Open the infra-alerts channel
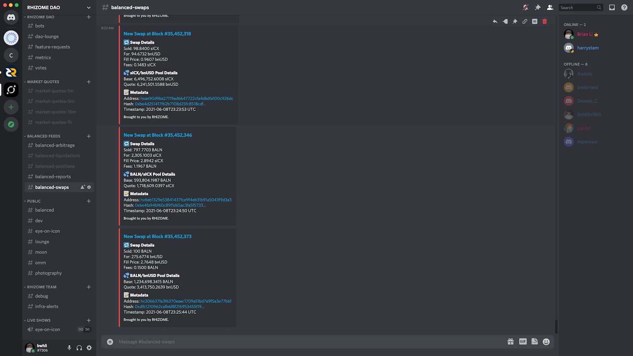Viewport: 633px width, 356px height. [x=47, y=307]
